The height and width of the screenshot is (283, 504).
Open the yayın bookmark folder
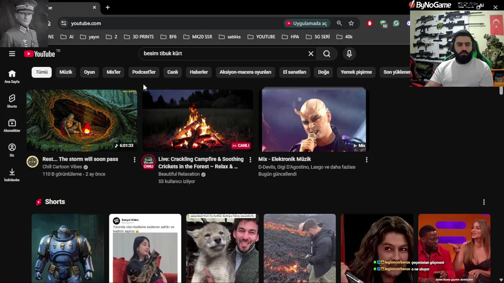tap(89, 37)
